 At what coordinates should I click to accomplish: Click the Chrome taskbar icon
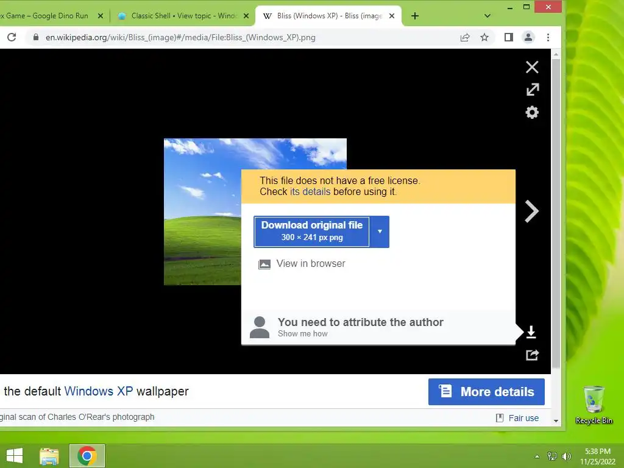[87, 456]
